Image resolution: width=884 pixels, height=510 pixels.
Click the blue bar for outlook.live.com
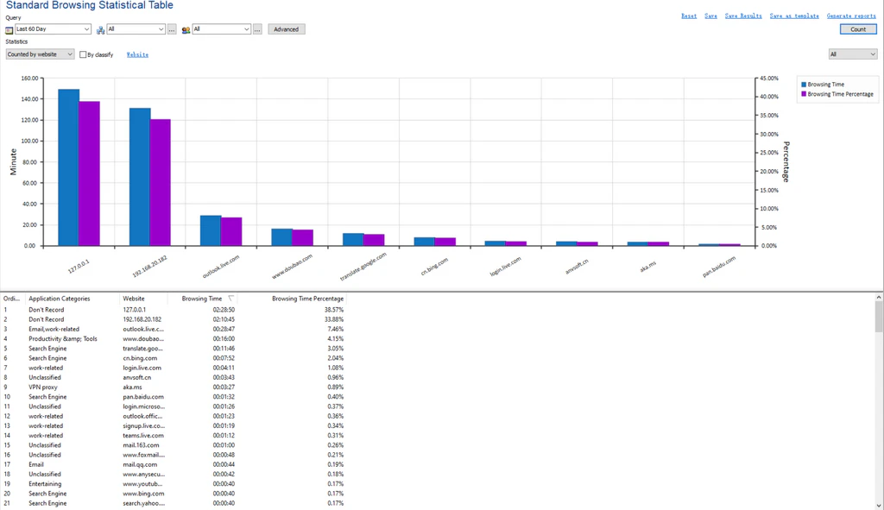[x=211, y=230]
